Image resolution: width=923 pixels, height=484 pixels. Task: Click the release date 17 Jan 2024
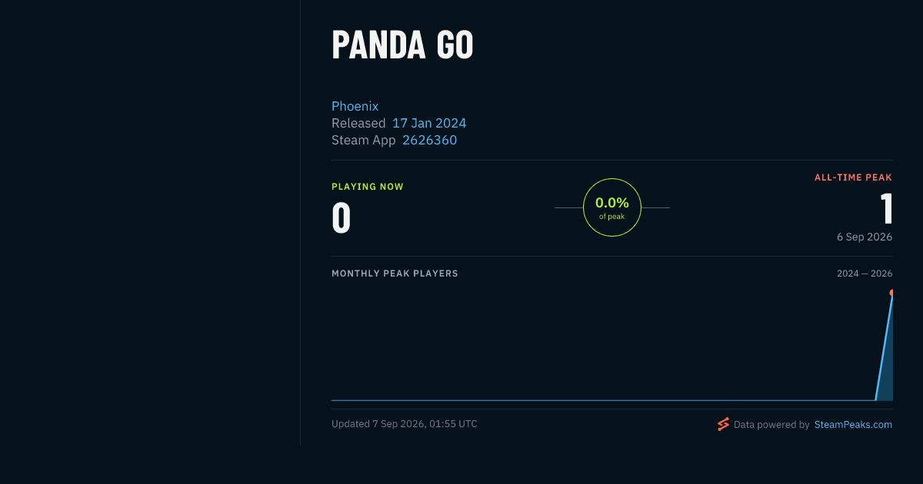(429, 123)
